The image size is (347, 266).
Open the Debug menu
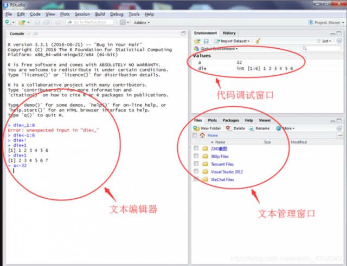tap(117, 14)
